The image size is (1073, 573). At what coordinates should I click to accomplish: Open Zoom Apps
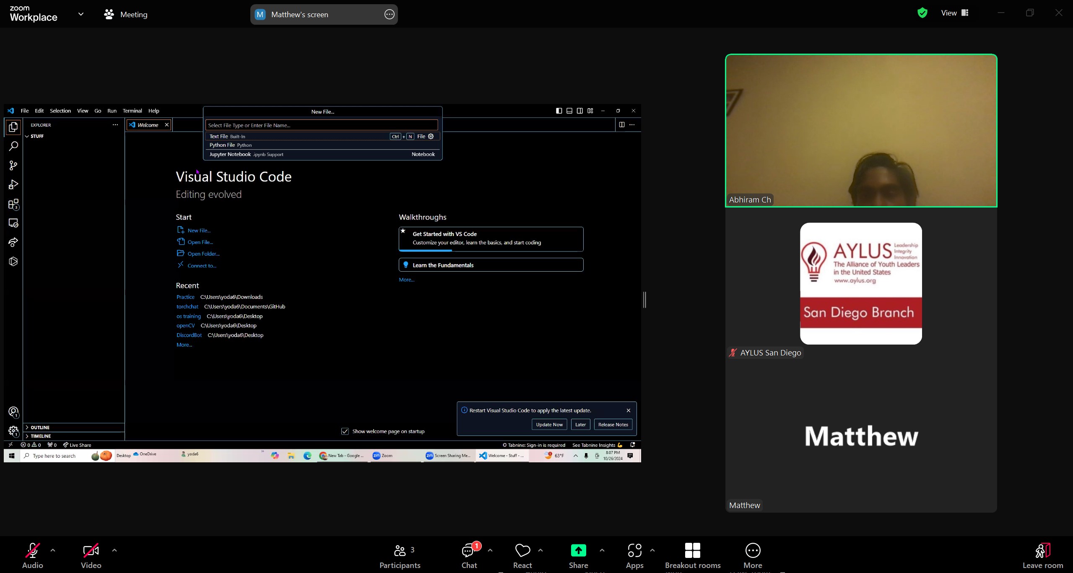634,555
